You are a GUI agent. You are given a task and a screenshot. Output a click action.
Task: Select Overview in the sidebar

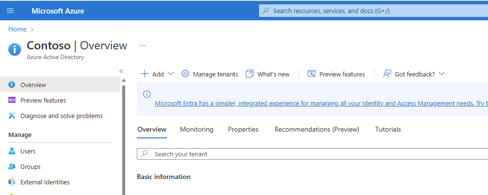coord(60,85)
